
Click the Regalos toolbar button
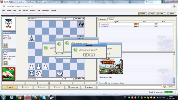tap(142, 13)
